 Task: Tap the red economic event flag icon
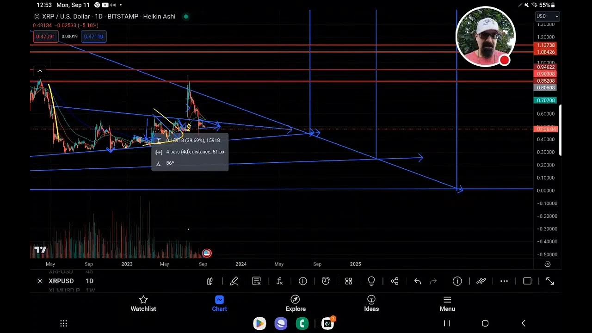(x=207, y=253)
